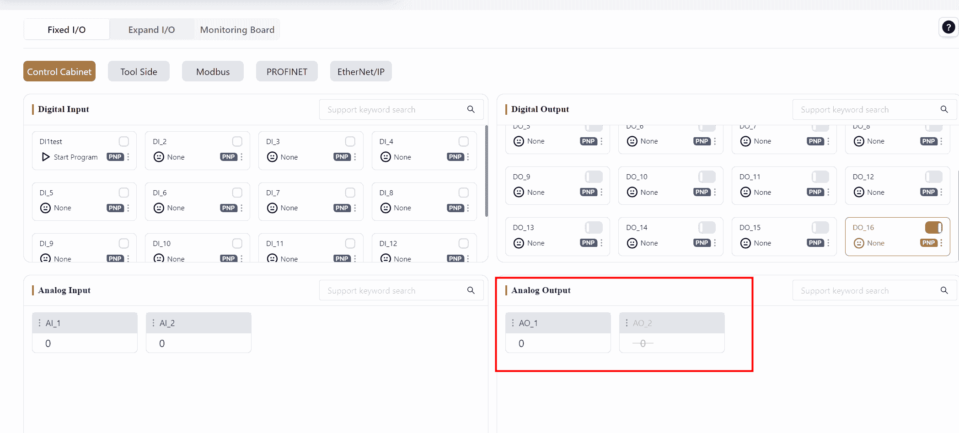Check the DI_4 status checkbox
Image resolution: width=959 pixels, height=433 pixels.
[463, 141]
